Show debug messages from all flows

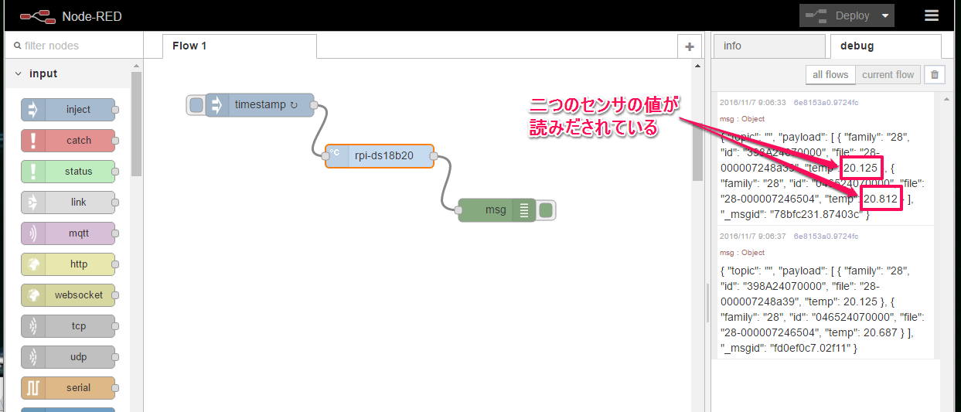point(830,75)
